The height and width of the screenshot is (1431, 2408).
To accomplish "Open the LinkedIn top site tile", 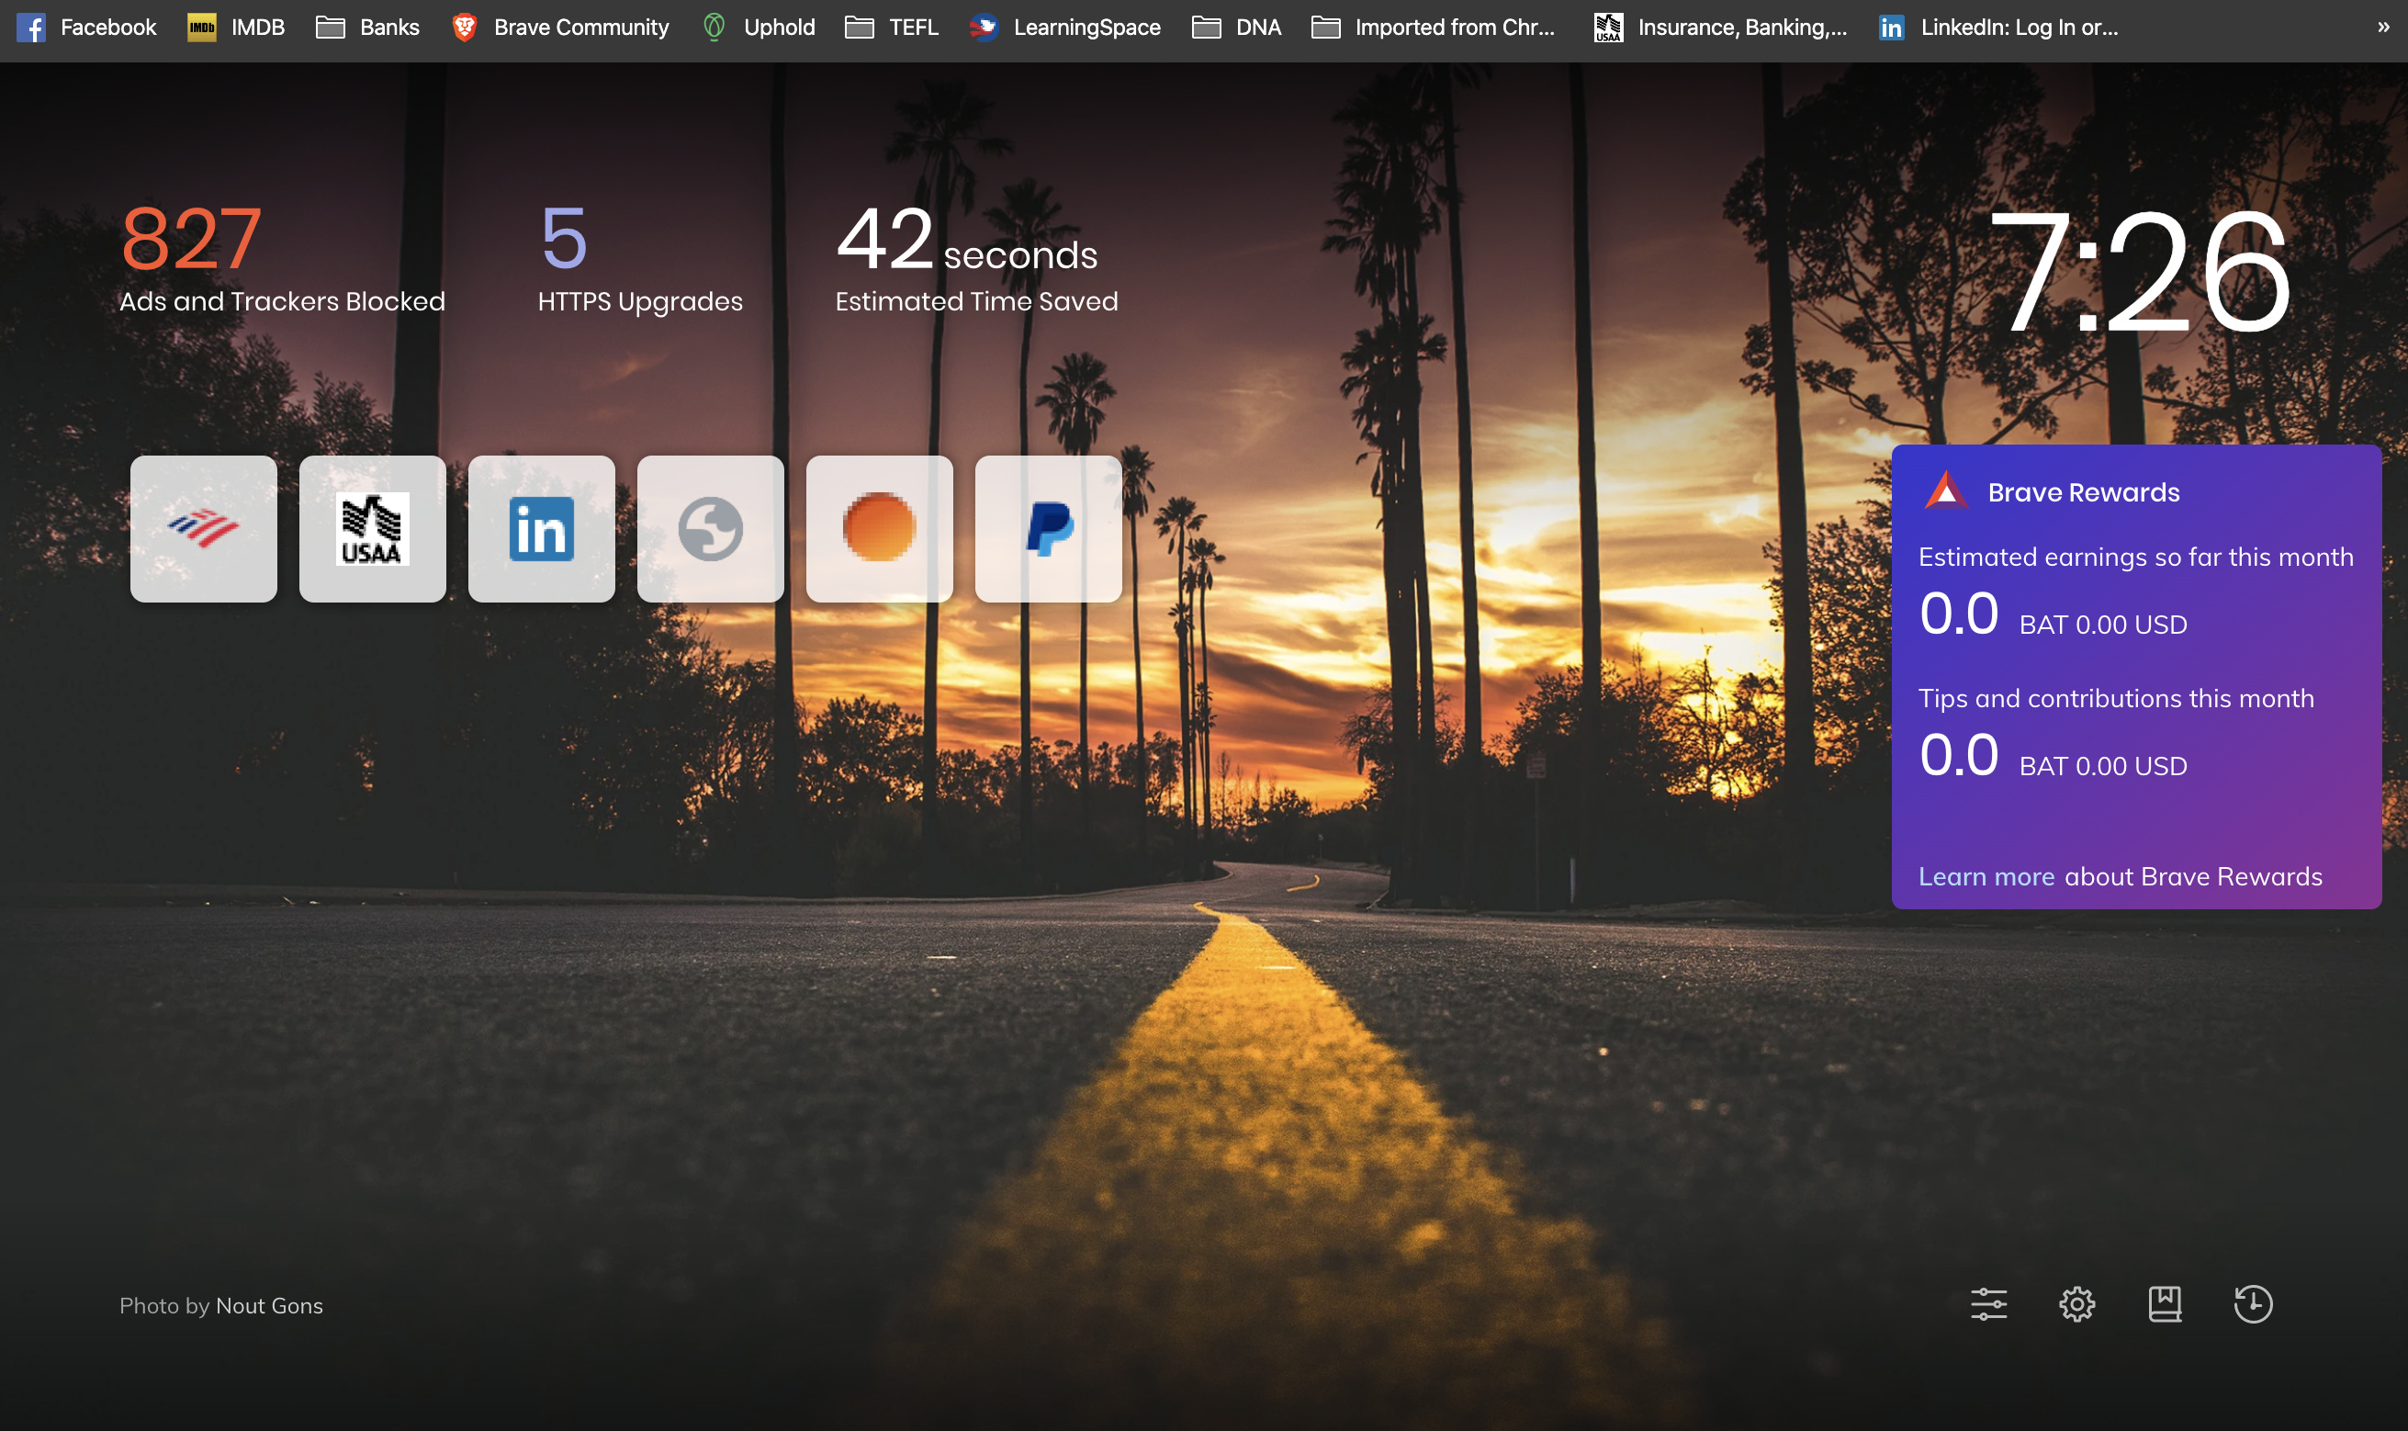I will click(541, 528).
